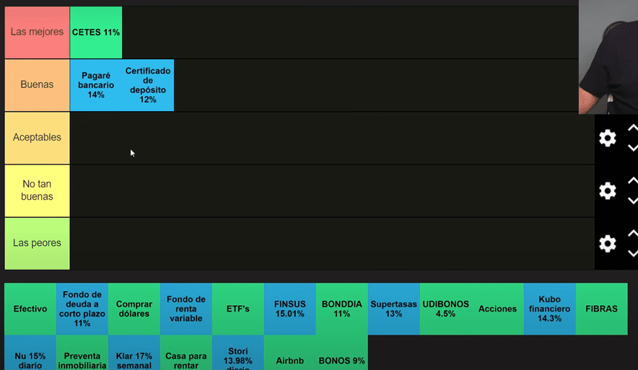Select the ETF's tile

(238, 309)
